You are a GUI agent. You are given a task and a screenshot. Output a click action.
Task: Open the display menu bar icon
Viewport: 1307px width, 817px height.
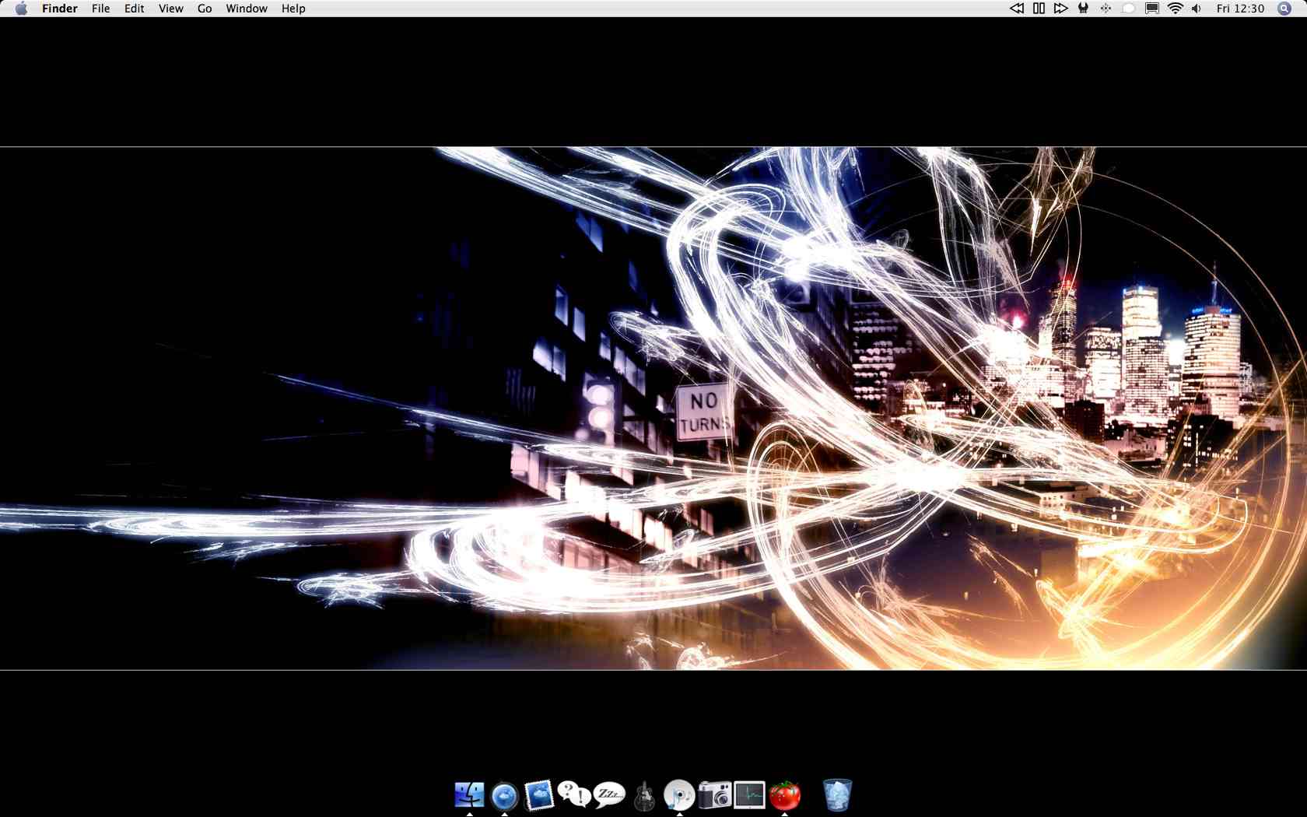pyautogui.click(x=1152, y=9)
